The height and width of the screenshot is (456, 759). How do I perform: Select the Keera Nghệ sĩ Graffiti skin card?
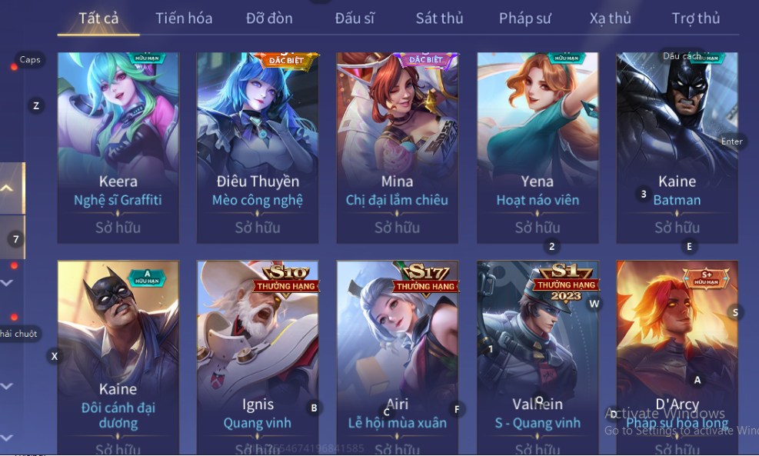[118, 148]
